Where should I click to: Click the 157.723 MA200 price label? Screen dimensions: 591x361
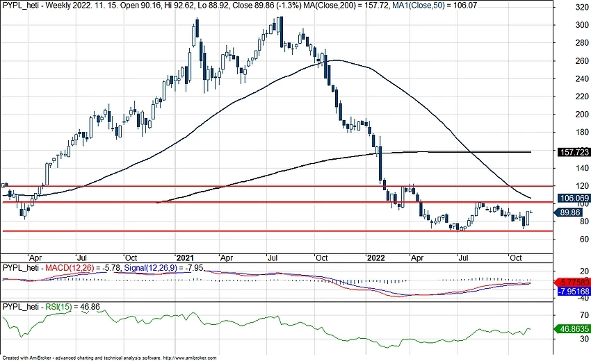point(574,152)
